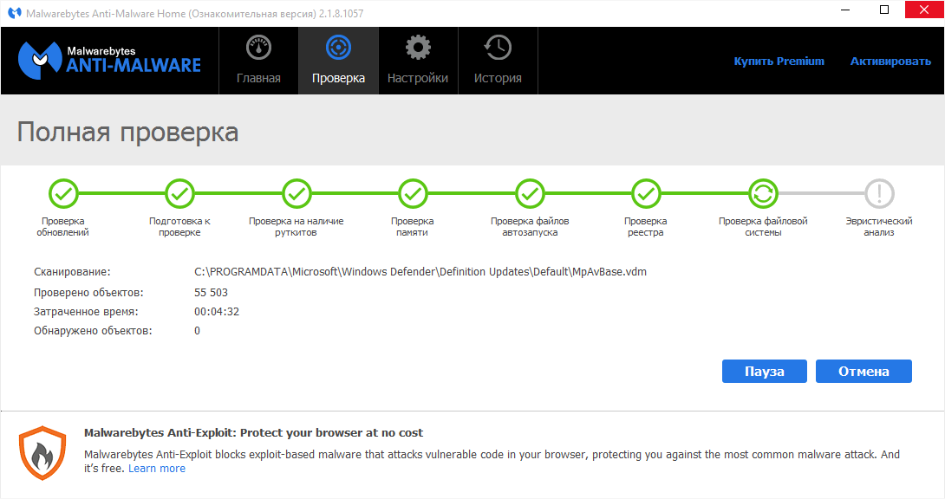945x499 pixels.
Task: Click the Обнаружено объектов label
Action: (93, 331)
